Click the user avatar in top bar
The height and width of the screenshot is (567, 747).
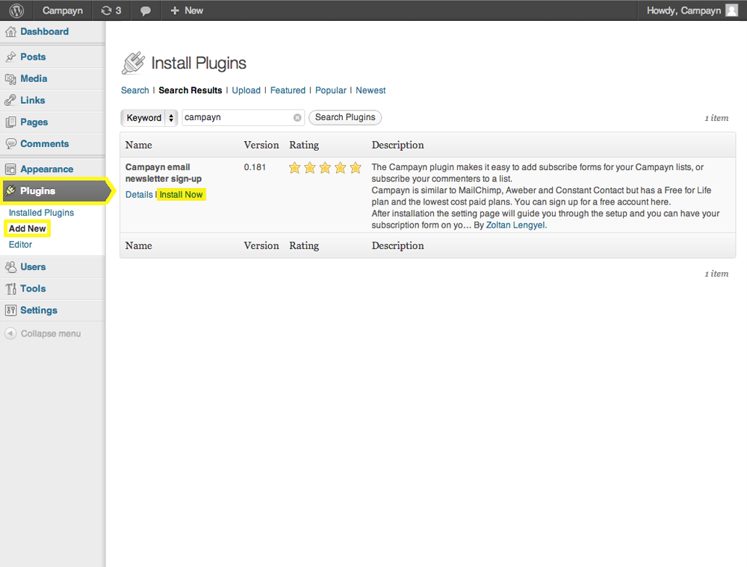[x=731, y=10]
